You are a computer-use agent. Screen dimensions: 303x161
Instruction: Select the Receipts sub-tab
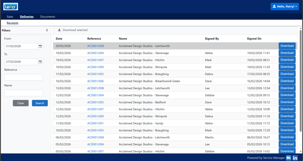coord(12,23)
